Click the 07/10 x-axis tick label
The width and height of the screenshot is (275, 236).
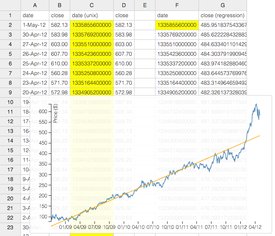tap(153, 227)
